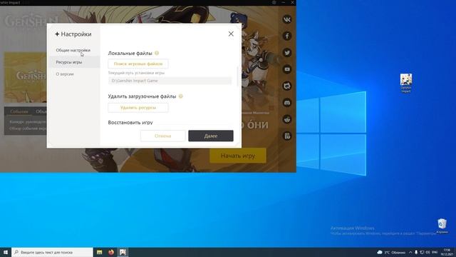The image size is (456, 257).
Task: Click the Далее button
Action: coord(211,136)
